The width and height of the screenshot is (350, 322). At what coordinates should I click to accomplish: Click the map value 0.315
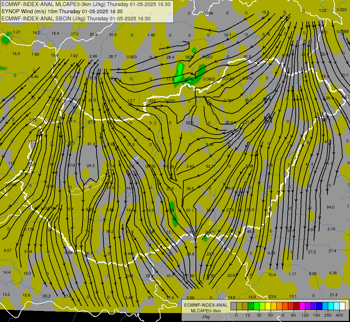(x=151, y=101)
